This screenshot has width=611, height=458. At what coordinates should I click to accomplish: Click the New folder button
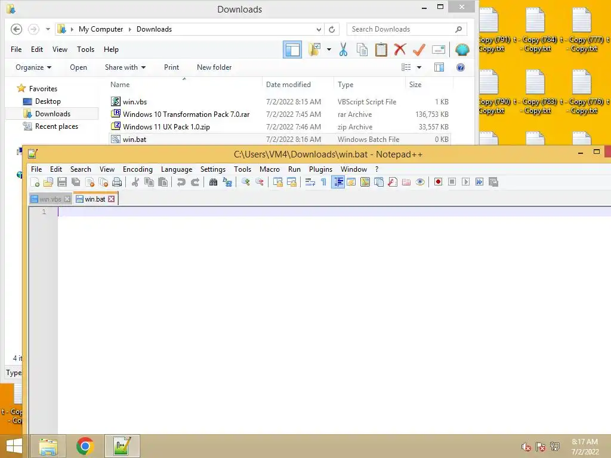pyautogui.click(x=214, y=67)
